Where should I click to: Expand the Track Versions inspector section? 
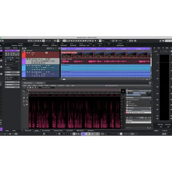pos(12,82)
